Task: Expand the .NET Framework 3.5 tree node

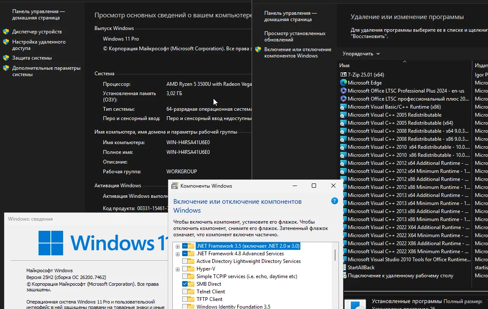Action: pyautogui.click(x=177, y=246)
